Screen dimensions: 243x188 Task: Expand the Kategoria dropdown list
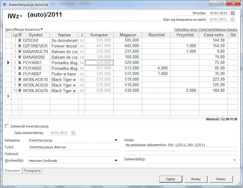[116, 140]
